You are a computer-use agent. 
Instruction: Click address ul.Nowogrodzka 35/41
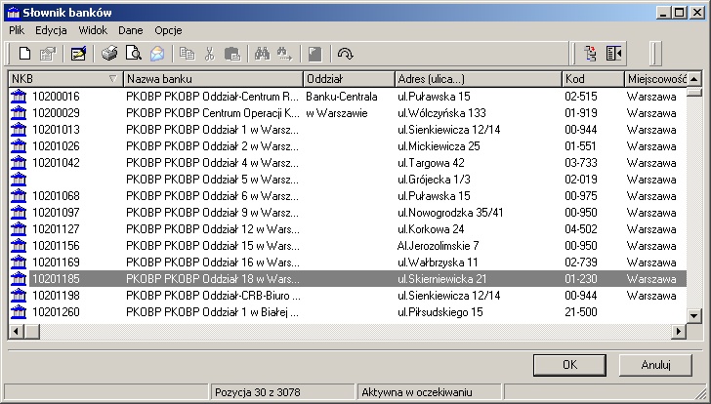[x=450, y=213]
